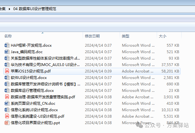
Task: Click the 557 KB size cell
Action: pyautogui.click(x=173, y=45)
